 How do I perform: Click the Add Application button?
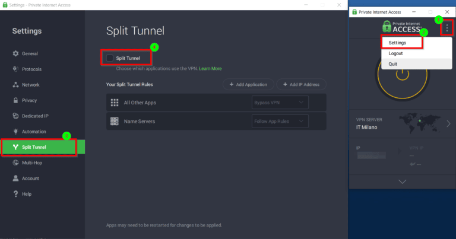click(248, 84)
